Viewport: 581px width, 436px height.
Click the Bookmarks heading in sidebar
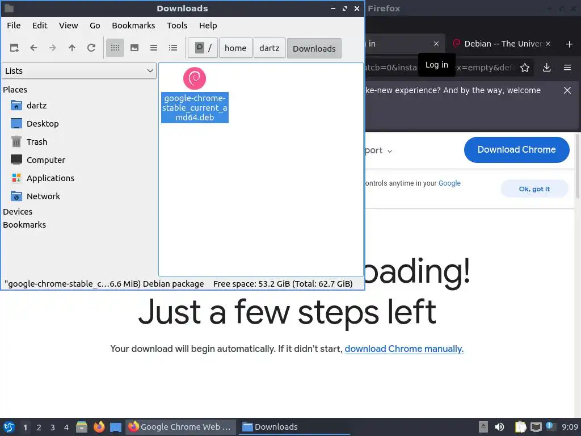point(24,225)
